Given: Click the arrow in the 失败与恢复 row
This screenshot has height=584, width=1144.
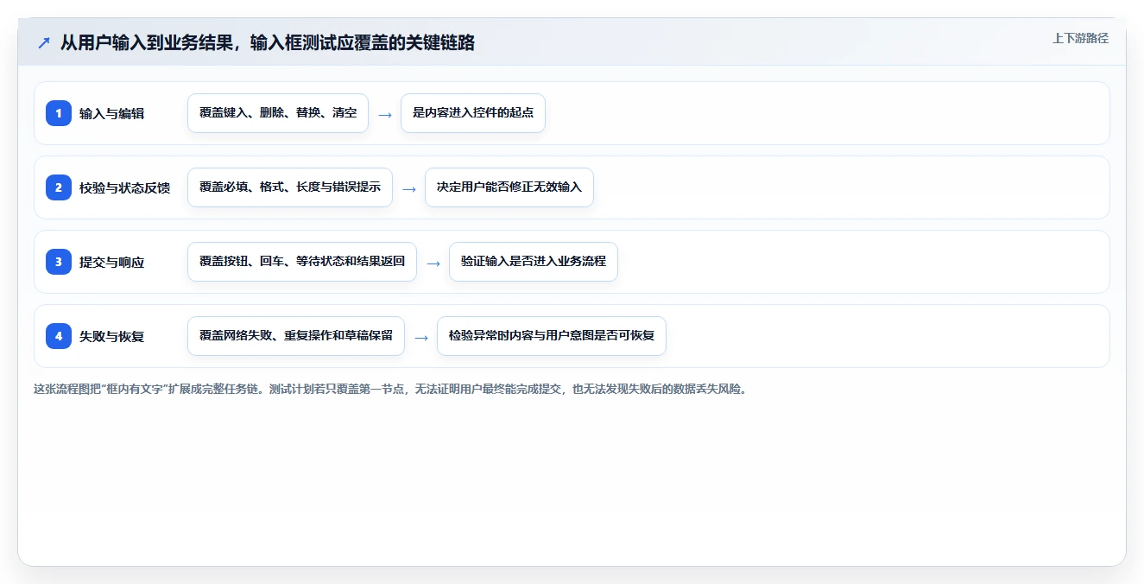Looking at the screenshot, I should pos(421,337).
